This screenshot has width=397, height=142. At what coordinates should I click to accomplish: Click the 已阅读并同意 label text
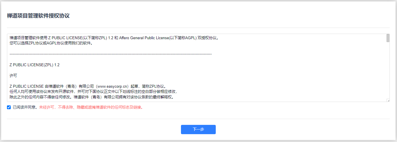(24, 107)
